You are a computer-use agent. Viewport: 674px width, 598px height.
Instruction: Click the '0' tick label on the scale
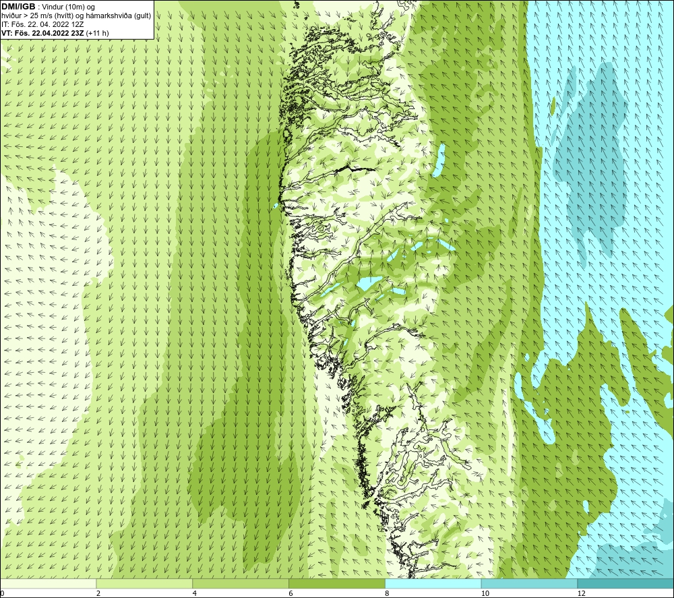(x=2, y=593)
